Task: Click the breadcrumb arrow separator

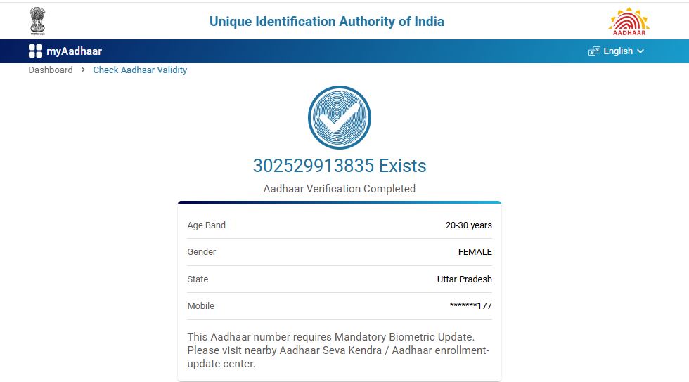Action: pyautogui.click(x=83, y=70)
